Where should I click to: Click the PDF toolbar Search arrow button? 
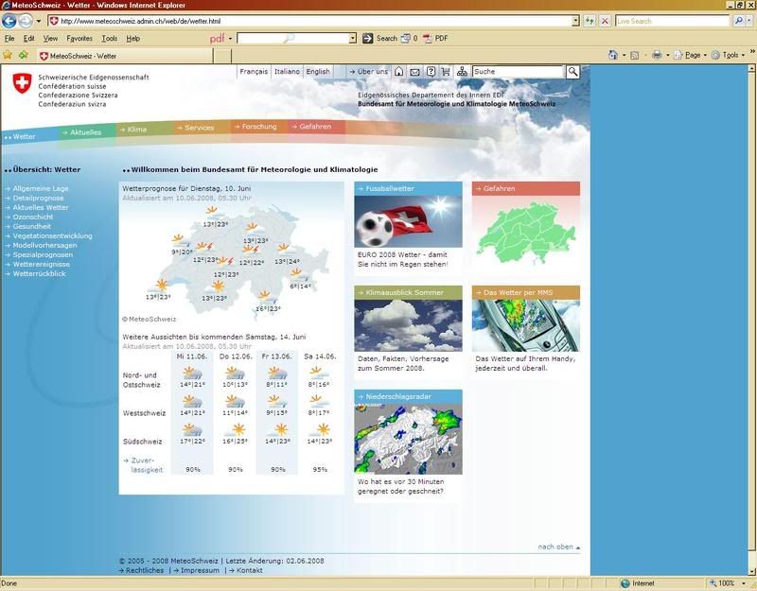(368, 38)
